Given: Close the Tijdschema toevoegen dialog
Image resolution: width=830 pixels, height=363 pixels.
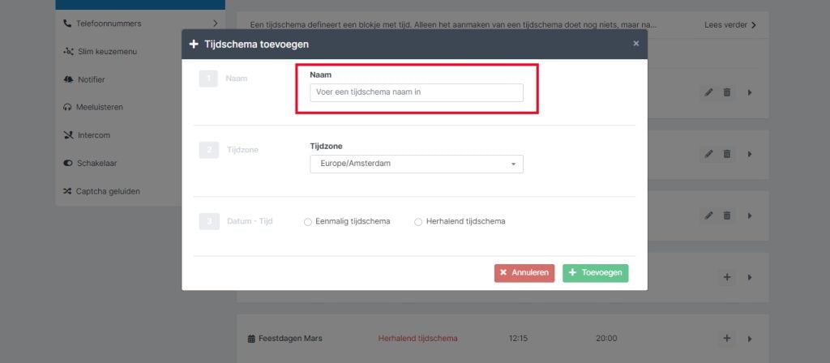Looking at the screenshot, I should [x=635, y=44].
